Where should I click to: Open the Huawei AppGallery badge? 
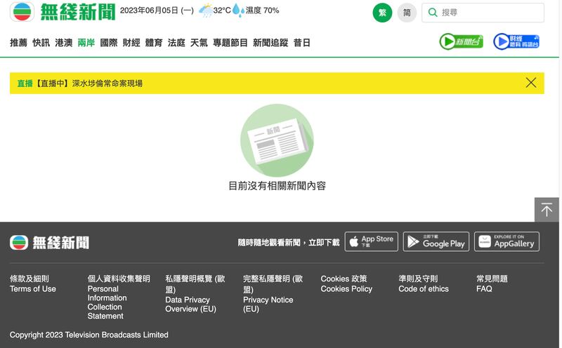(x=507, y=241)
